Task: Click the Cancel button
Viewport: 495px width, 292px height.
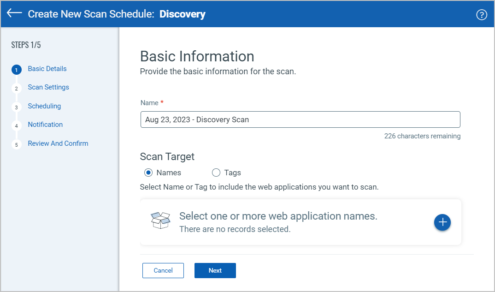Action: (x=163, y=270)
